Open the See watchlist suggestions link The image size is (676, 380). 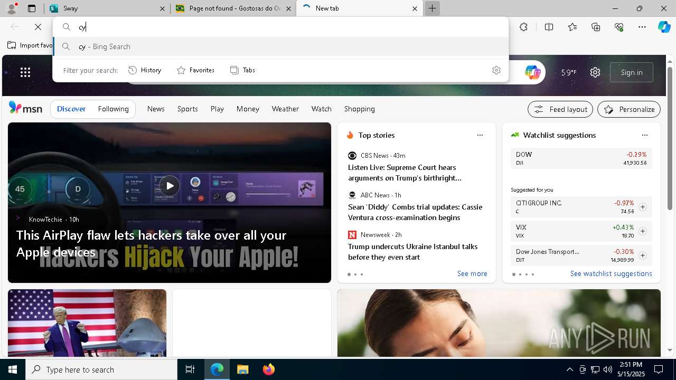(611, 273)
